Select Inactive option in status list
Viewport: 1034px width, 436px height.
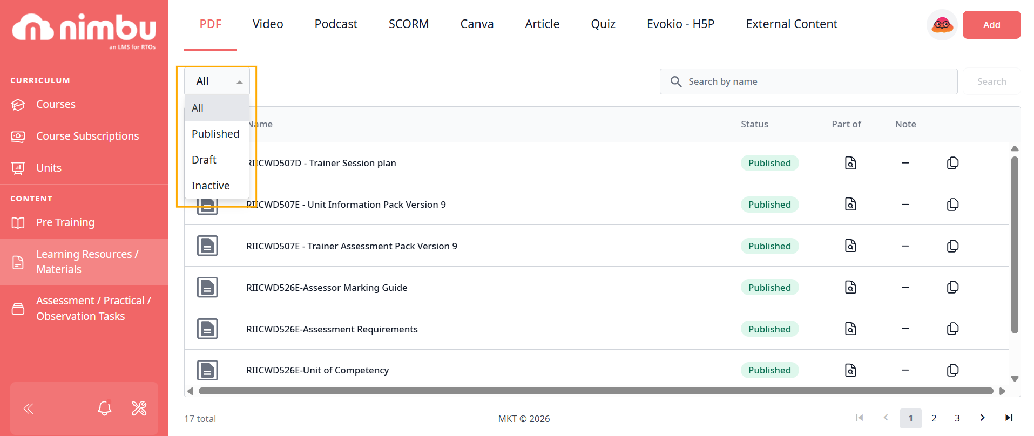point(217,186)
